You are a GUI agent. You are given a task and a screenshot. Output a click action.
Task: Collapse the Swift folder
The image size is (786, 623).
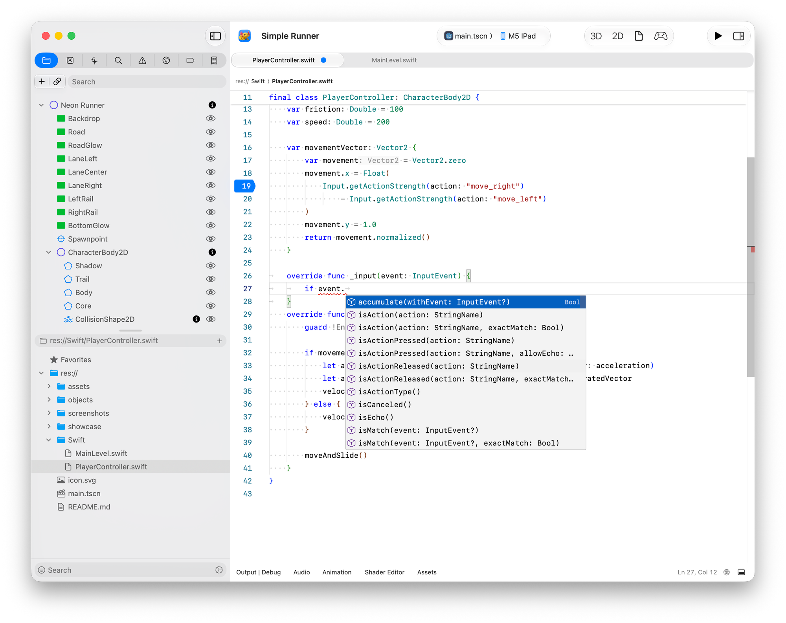click(49, 440)
